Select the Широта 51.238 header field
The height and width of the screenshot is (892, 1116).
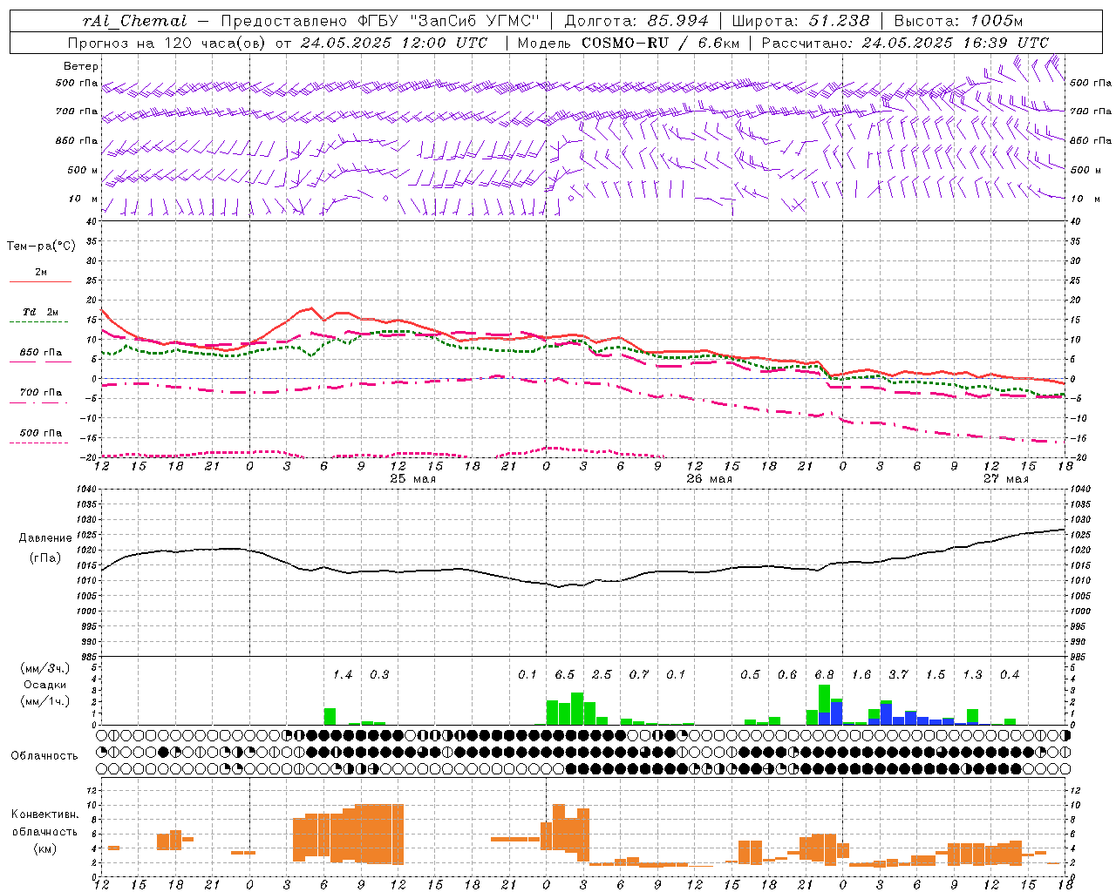click(800, 21)
